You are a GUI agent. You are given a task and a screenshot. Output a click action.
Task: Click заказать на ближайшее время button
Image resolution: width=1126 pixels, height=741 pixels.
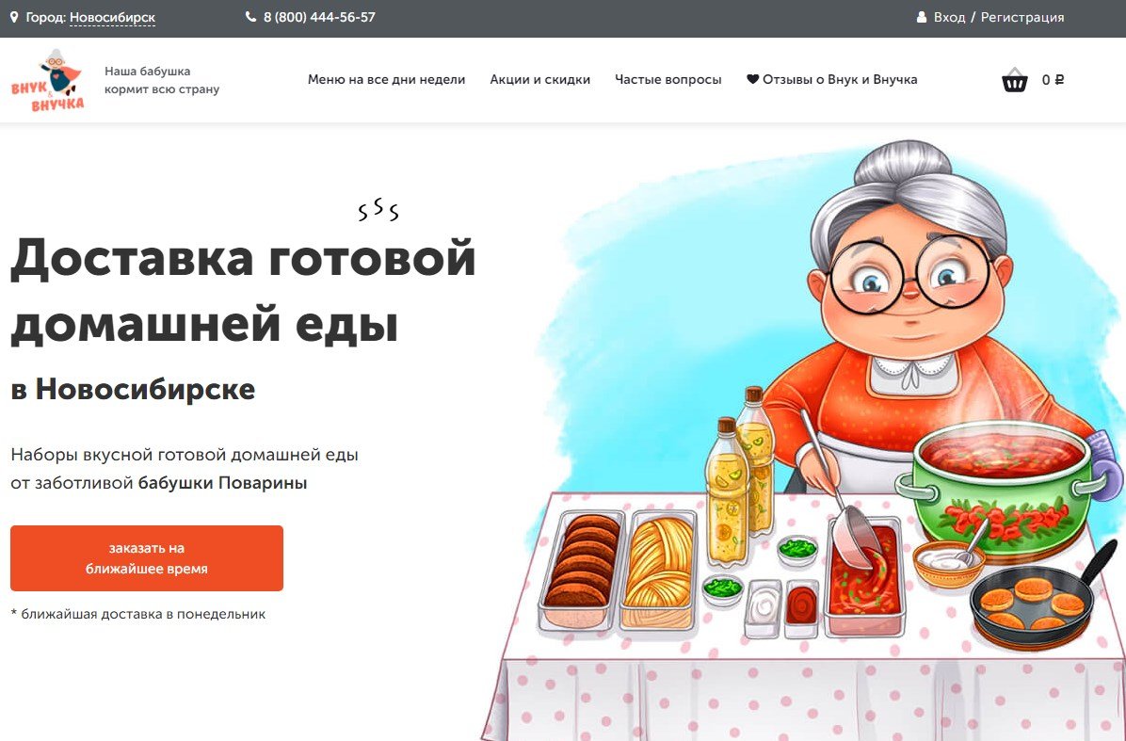[147, 558]
